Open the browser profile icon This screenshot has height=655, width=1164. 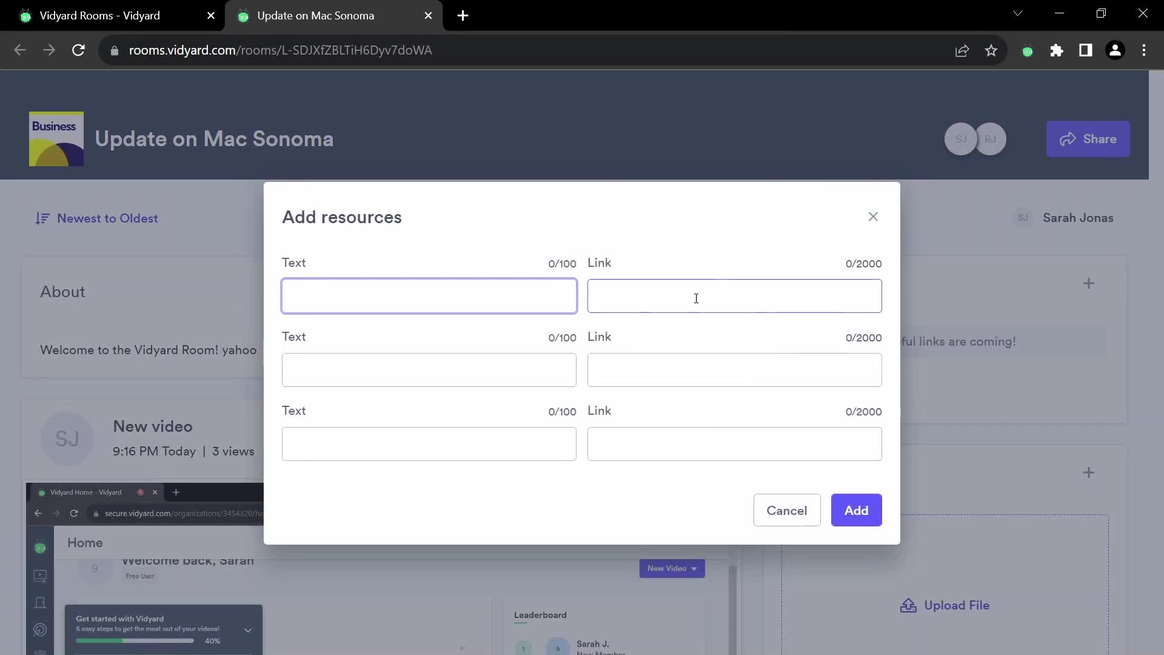[1115, 51]
